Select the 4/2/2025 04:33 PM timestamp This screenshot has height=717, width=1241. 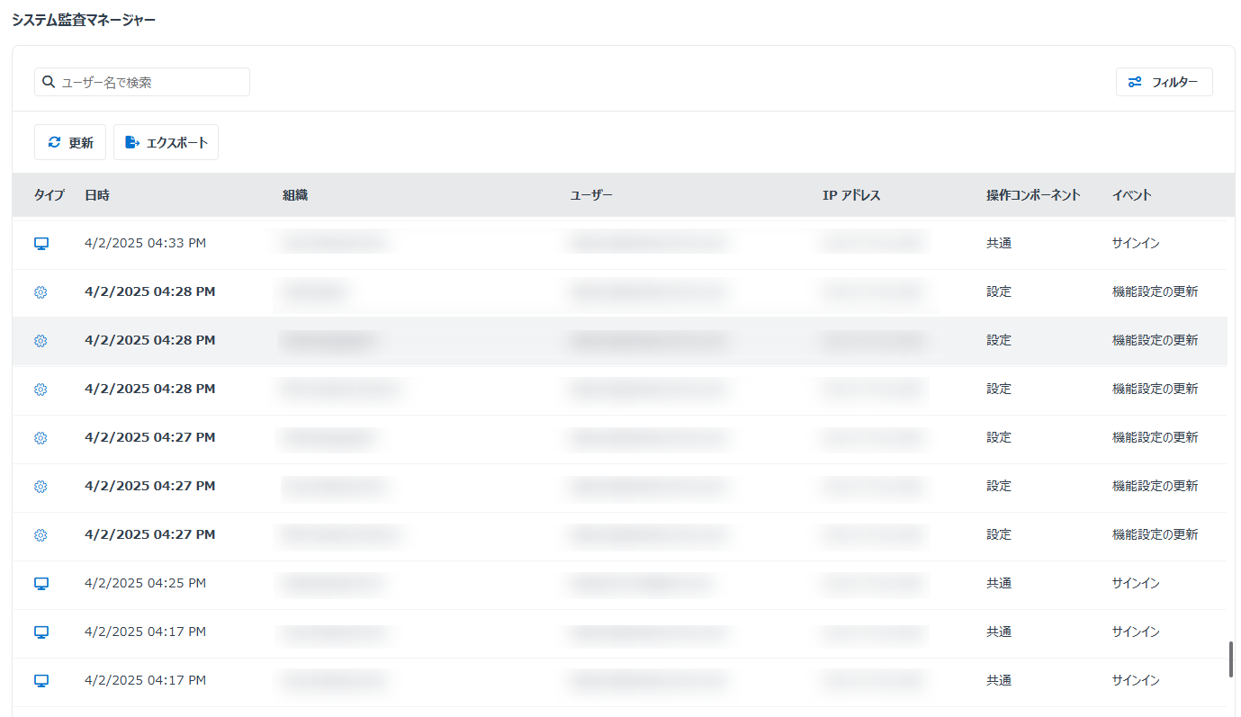tap(145, 244)
